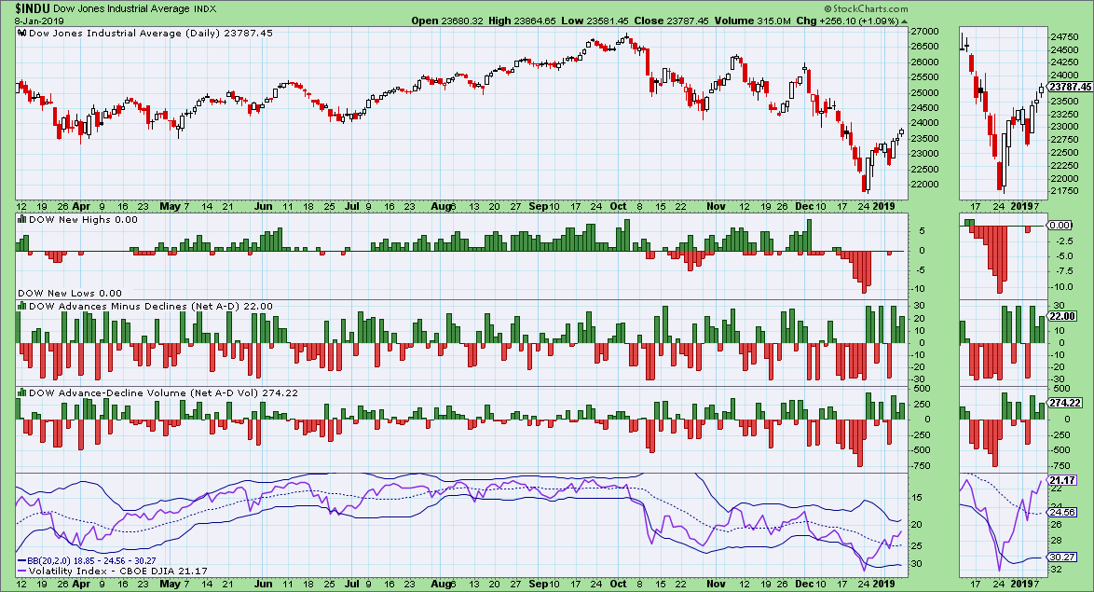The image size is (1094, 592).
Task: Click the Chg +256.10 (+1.09%) value
Action: [x=847, y=21]
